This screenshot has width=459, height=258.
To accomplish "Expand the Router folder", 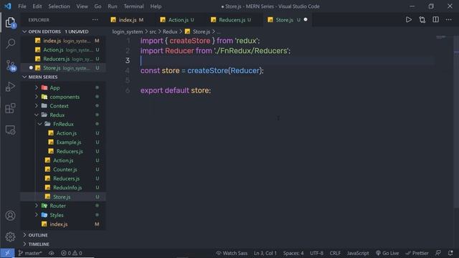I will tap(37, 206).
